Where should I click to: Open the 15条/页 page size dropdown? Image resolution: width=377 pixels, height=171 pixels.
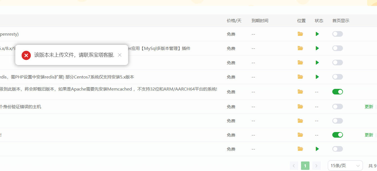pos(345,166)
